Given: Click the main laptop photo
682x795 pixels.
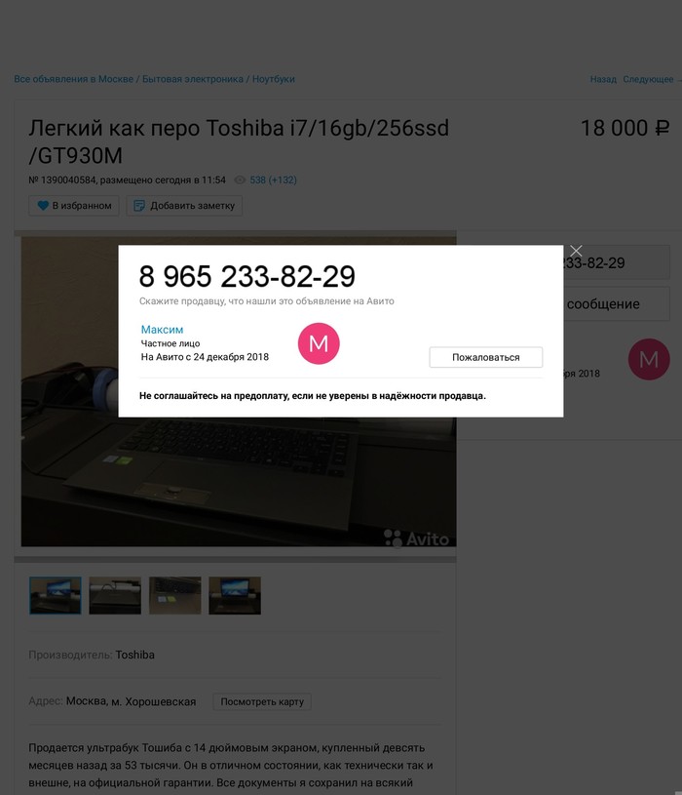Looking at the screenshot, I should pos(239,482).
